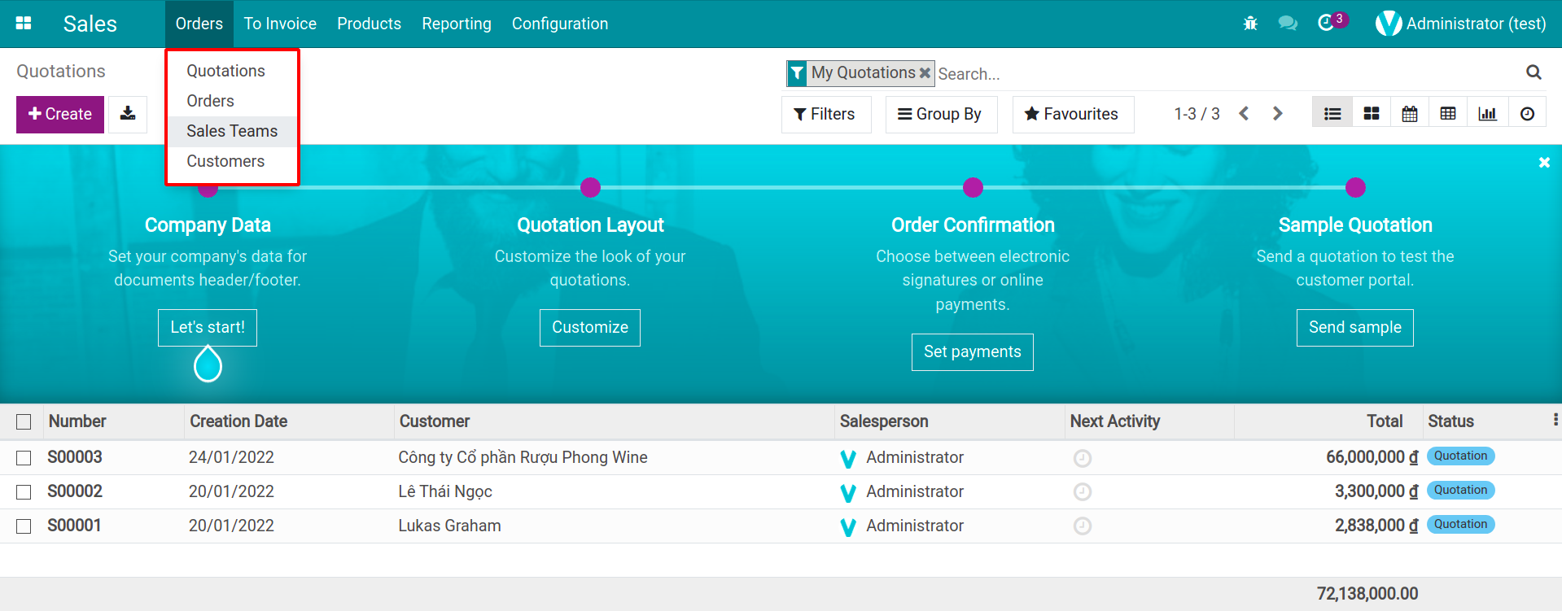Open the Favourites dropdown
The height and width of the screenshot is (611, 1562).
[1072, 114]
